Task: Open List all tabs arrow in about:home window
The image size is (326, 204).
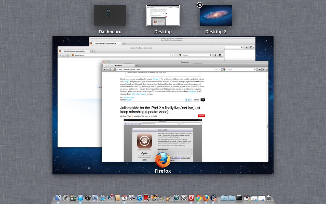Action: pos(222,51)
